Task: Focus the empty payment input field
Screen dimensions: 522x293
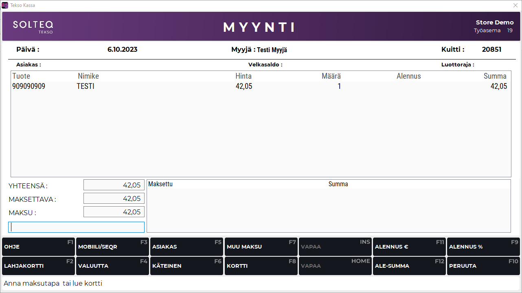Action: tap(76, 227)
